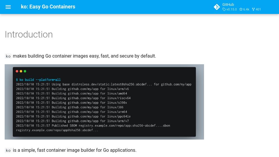
Task: Click the 'ko: Easy Go Containers' title
Action: coord(48,7)
